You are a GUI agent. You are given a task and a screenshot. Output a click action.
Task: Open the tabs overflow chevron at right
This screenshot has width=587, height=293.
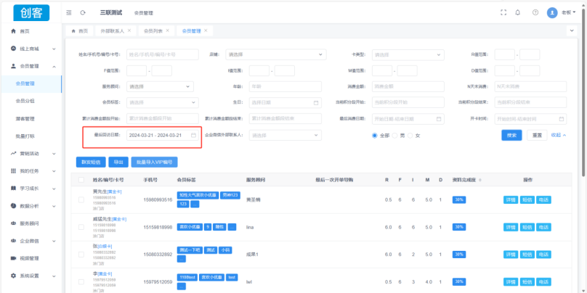coord(572,30)
